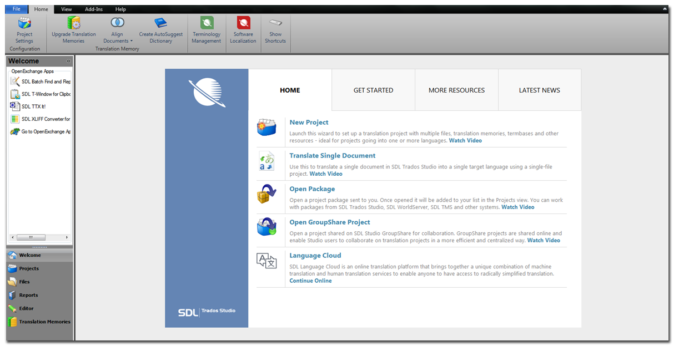Click the Language Cloud icon

(266, 261)
